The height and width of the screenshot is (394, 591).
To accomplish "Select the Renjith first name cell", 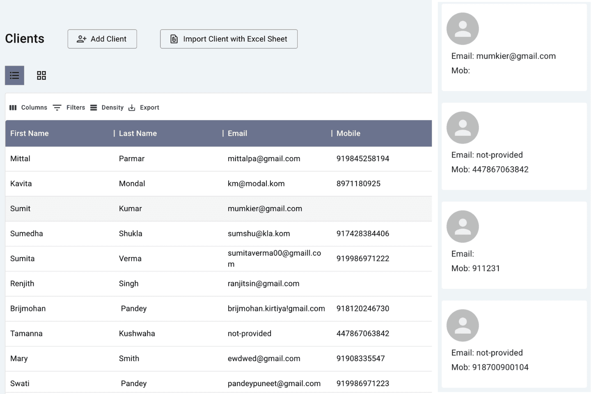I will point(22,284).
